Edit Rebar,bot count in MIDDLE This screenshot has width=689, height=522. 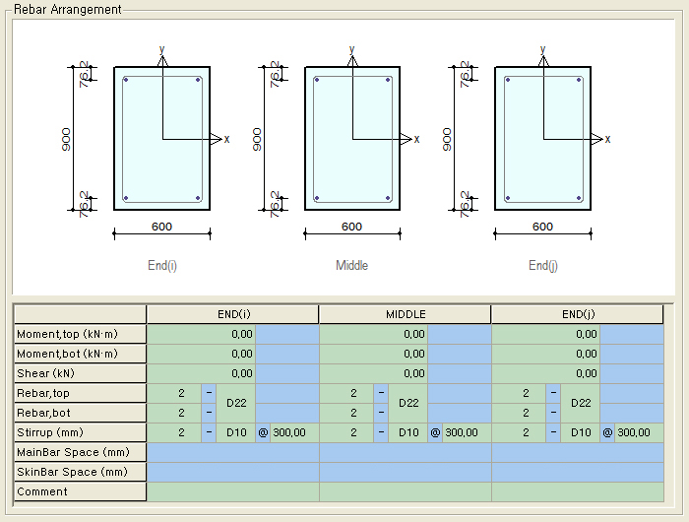(x=346, y=413)
